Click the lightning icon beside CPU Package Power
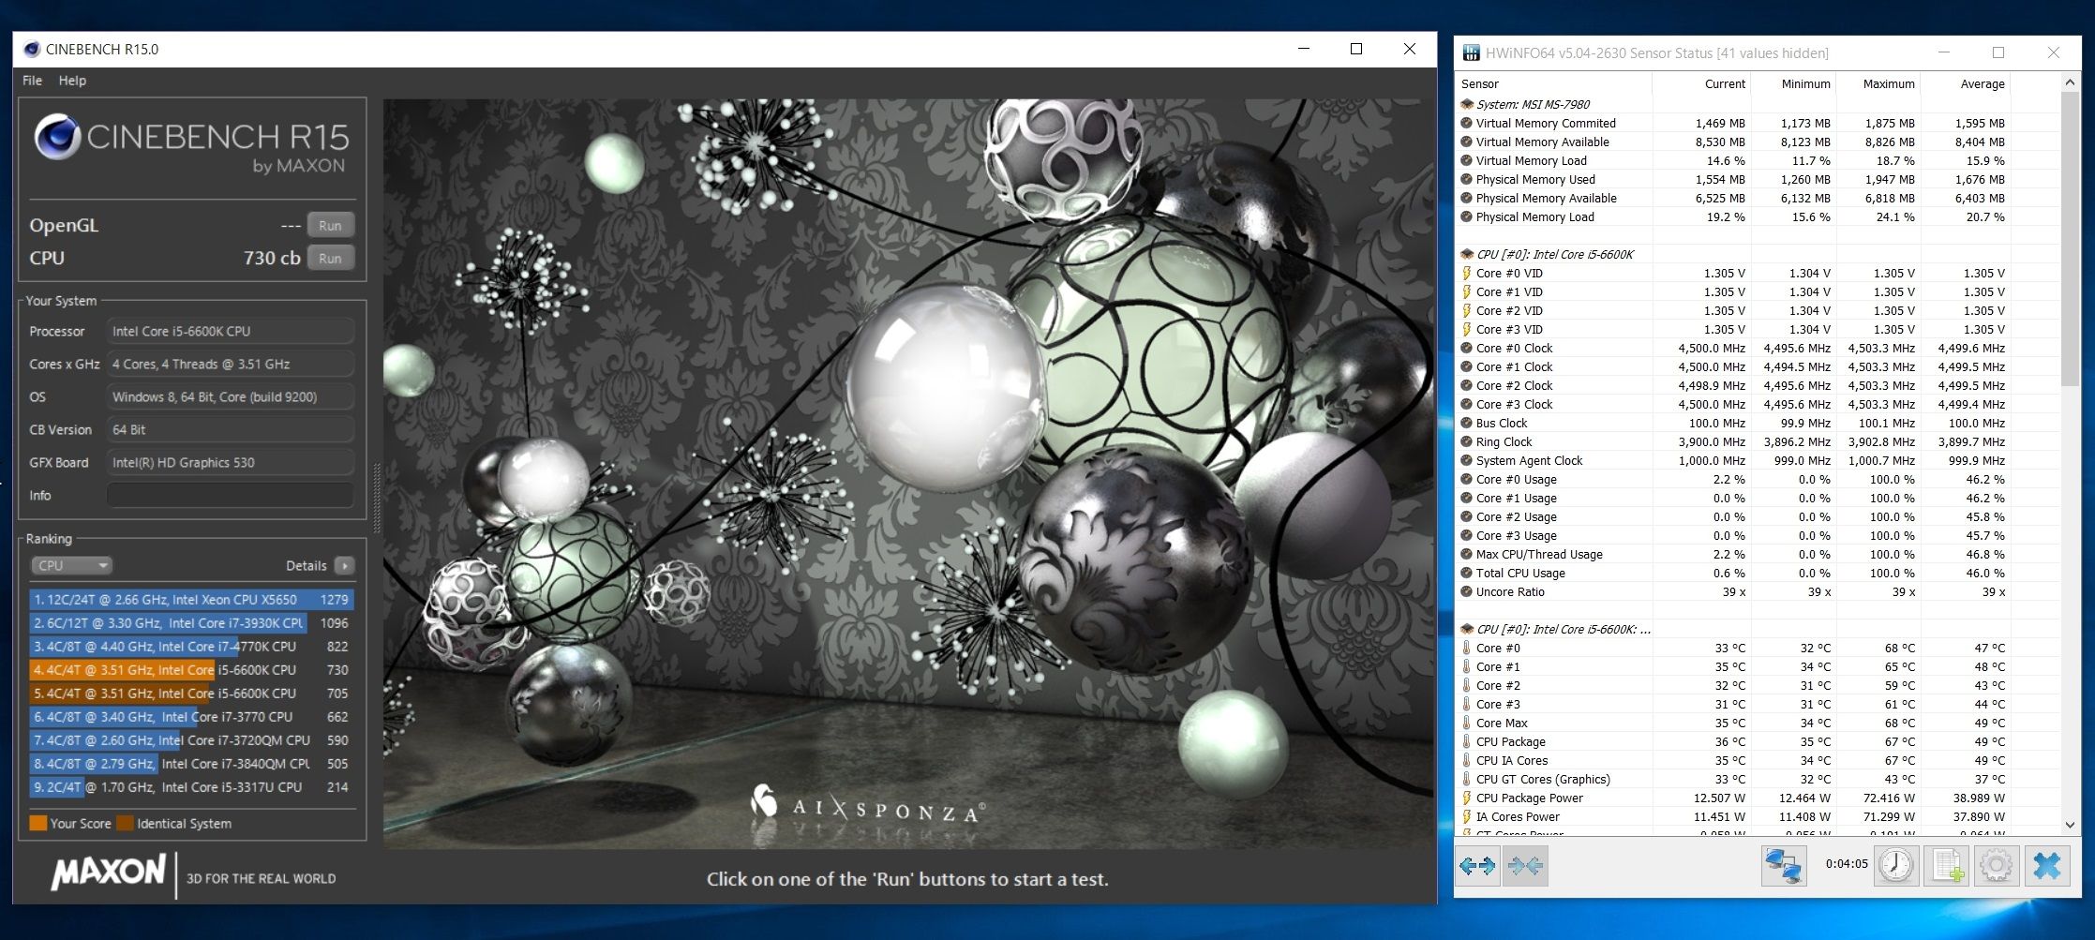 1467,798
